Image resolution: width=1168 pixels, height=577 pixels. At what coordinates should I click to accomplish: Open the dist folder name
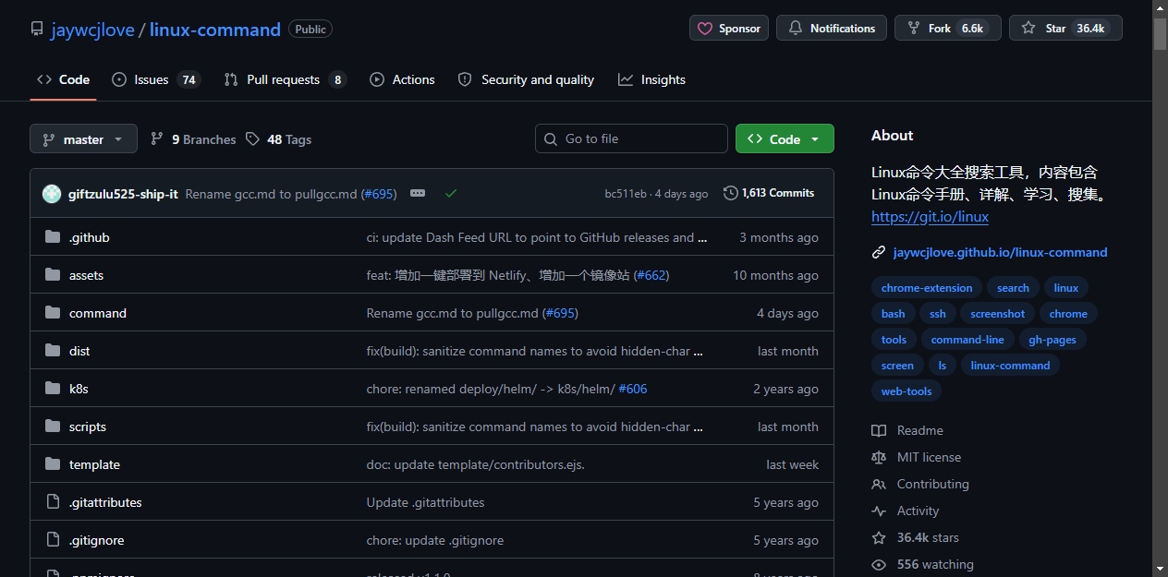79,351
